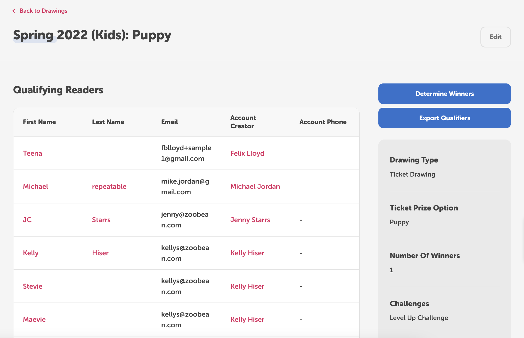Screen dimensions: 524x338
Task: Click the back chevron arrow icon
Action: tap(14, 11)
